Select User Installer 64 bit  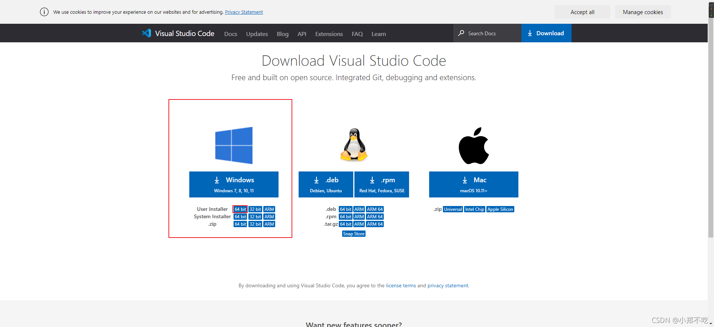tap(240, 209)
